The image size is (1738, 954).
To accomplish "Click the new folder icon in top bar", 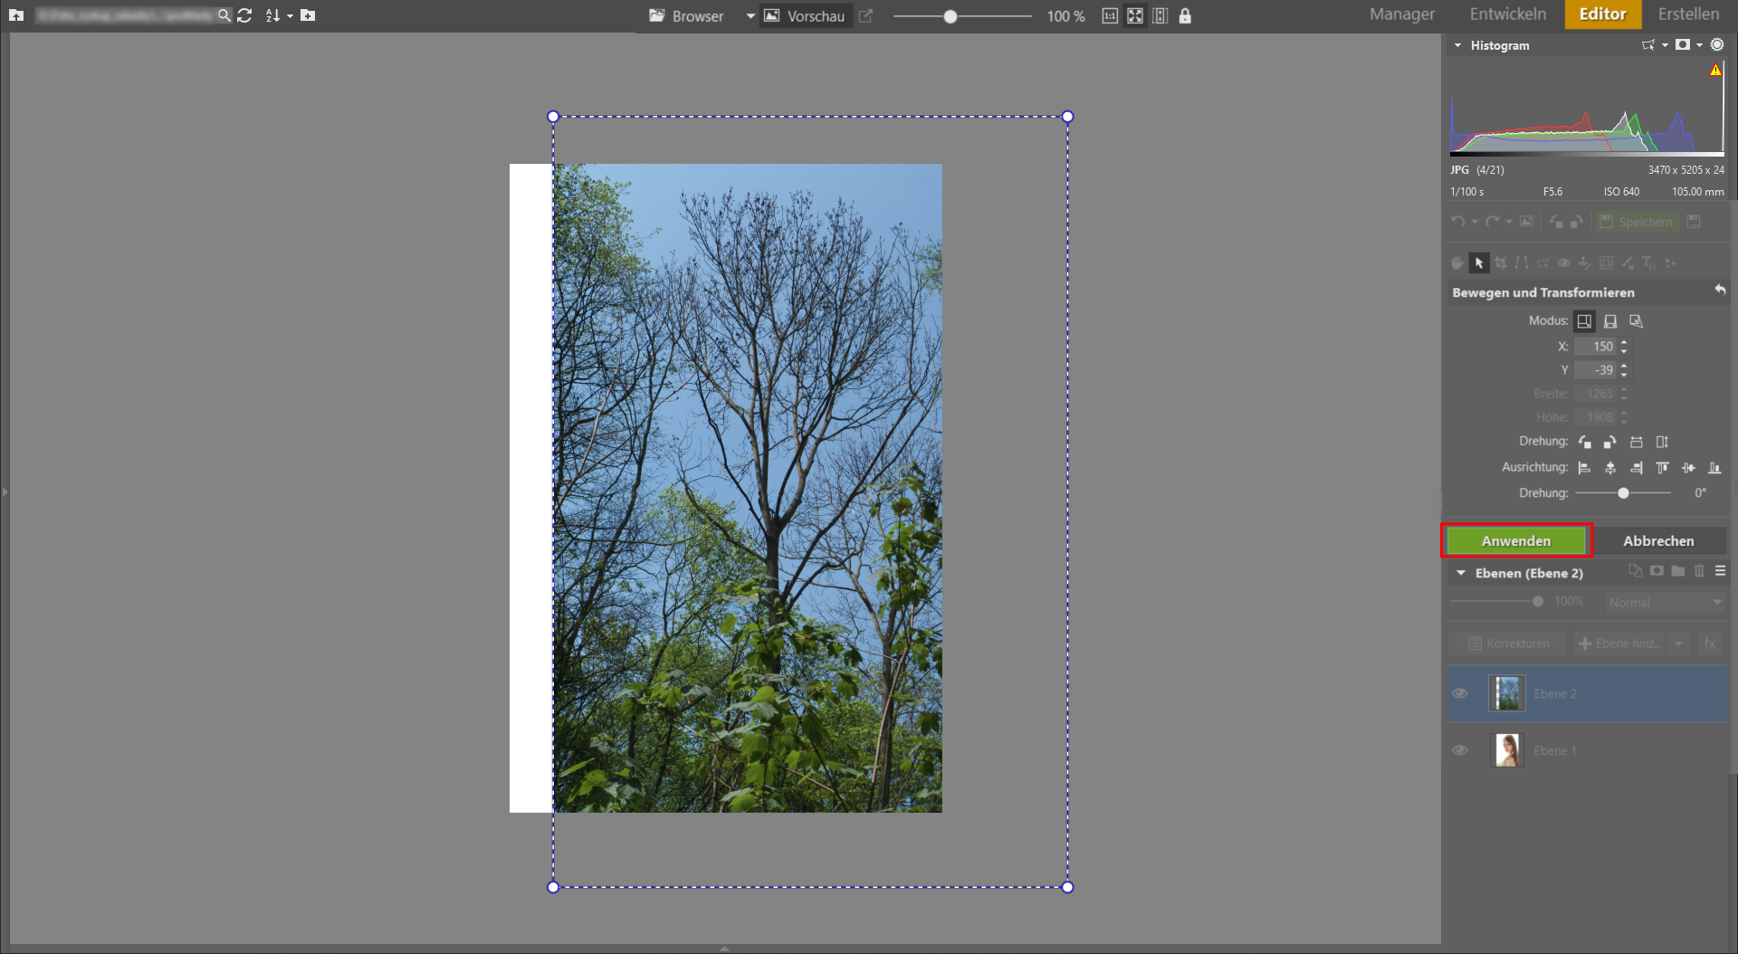I will coord(308,15).
